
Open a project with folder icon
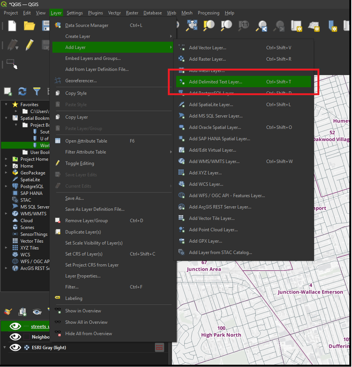tap(29, 25)
